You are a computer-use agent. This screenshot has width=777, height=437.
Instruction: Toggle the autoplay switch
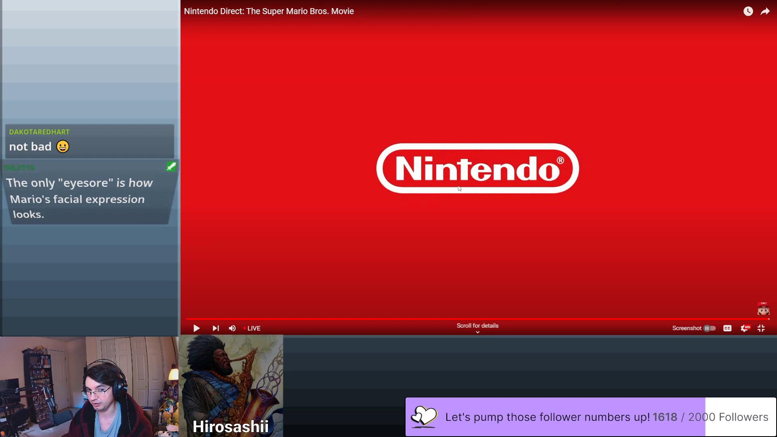coord(709,328)
